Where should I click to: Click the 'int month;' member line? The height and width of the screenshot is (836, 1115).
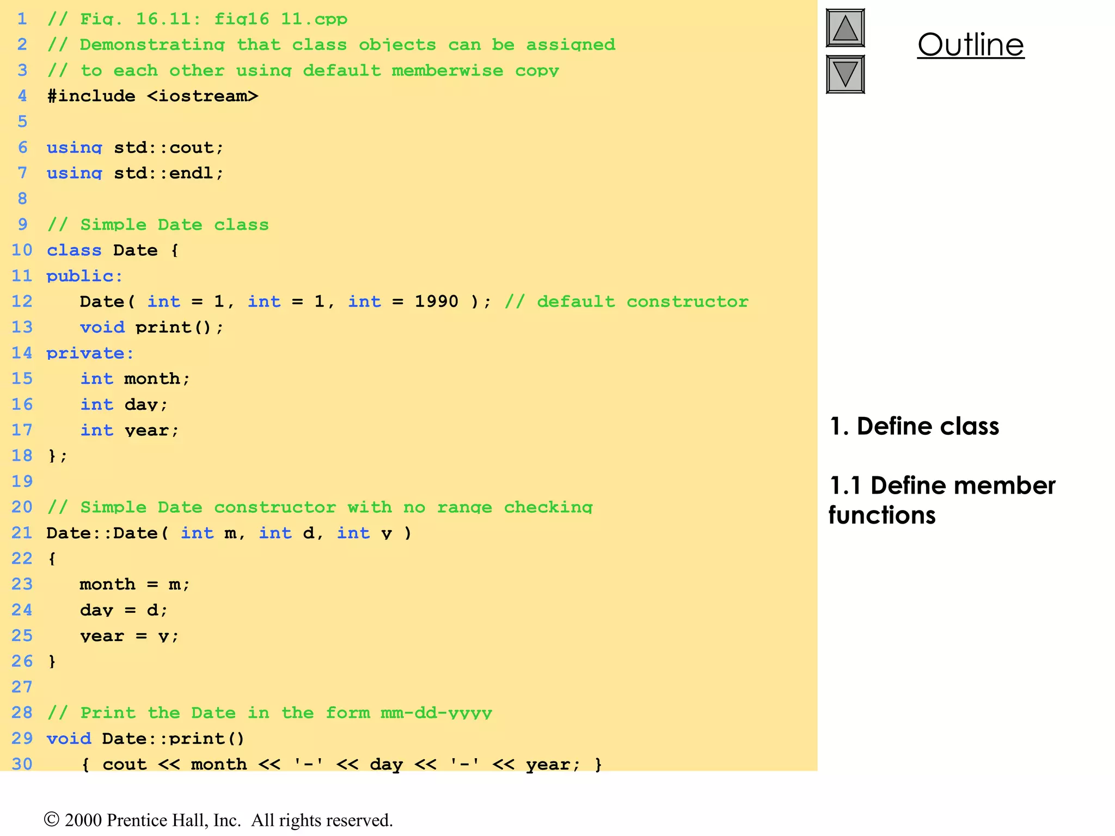tap(135, 379)
